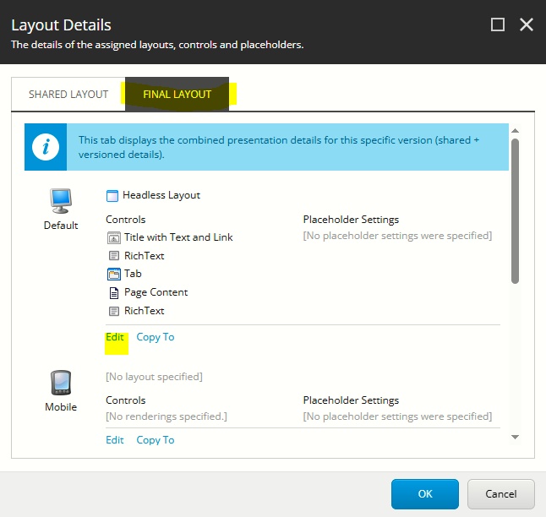Click the Tab rendering icon
Screen dimensions: 546x517
(114, 274)
